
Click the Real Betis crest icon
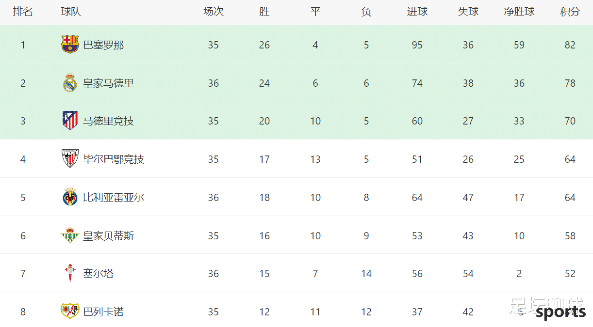click(x=70, y=235)
